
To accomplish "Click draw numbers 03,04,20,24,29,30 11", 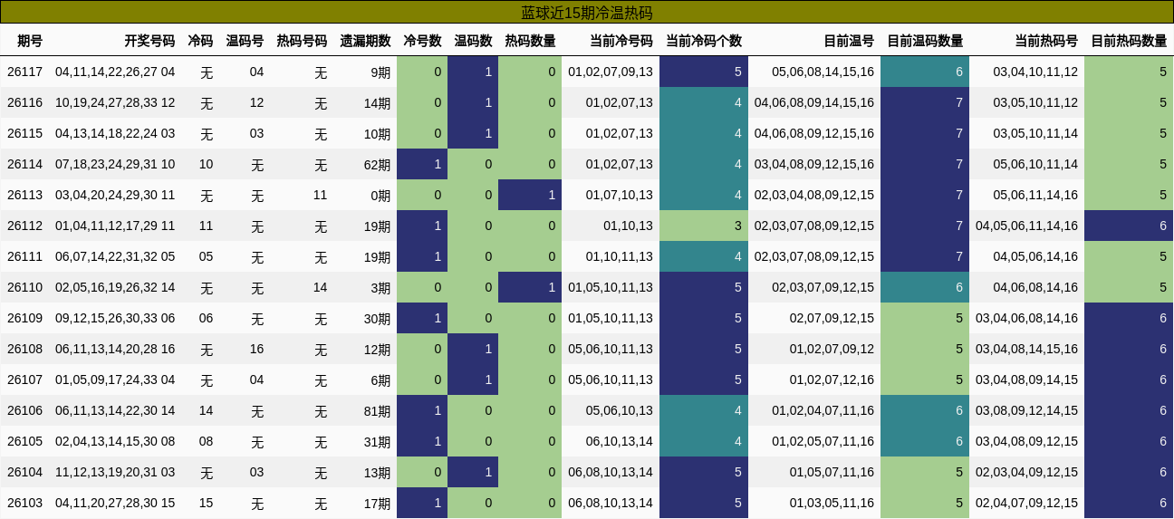I will (x=115, y=195).
